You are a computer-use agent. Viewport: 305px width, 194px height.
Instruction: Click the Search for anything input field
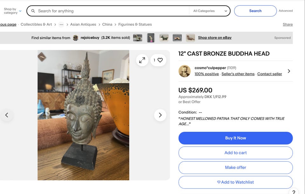coord(111,11)
